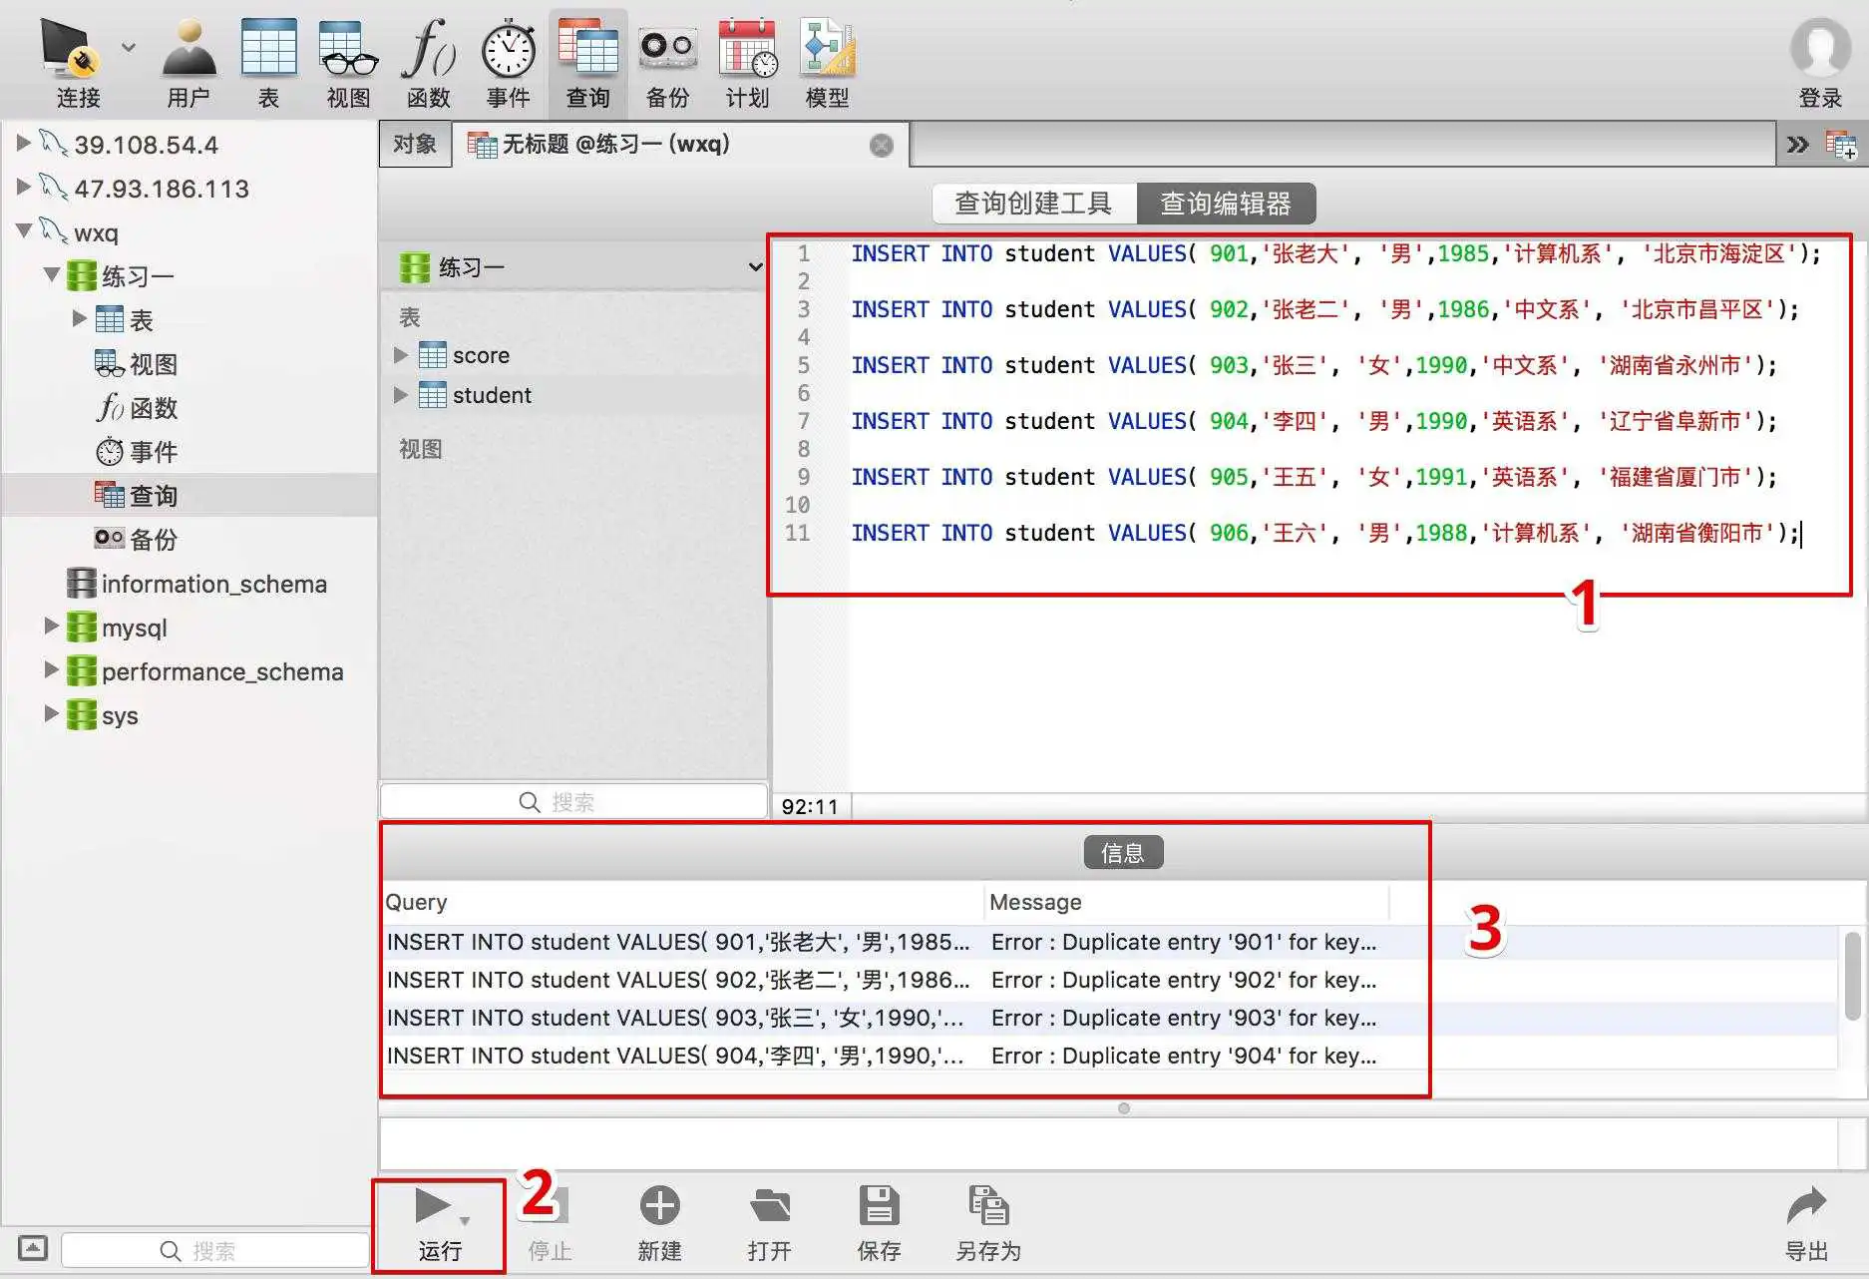The image size is (1869, 1279).
Task: Click the bottom-left sidebar 搜索 search field
Action: pyautogui.click(x=214, y=1250)
